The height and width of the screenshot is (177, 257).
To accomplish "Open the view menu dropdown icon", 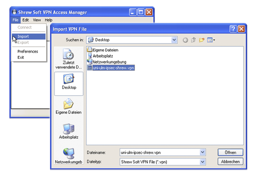I will click(x=211, y=40).
